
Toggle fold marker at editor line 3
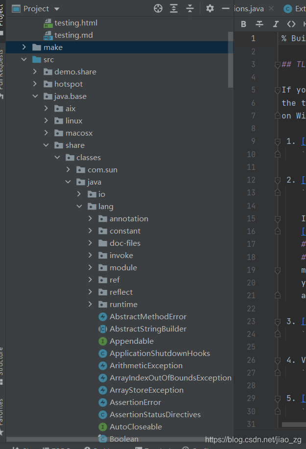278,65
